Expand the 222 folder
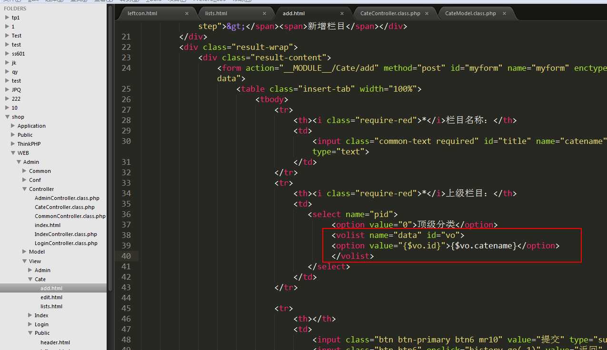607x350 pixels. (7, 99)
